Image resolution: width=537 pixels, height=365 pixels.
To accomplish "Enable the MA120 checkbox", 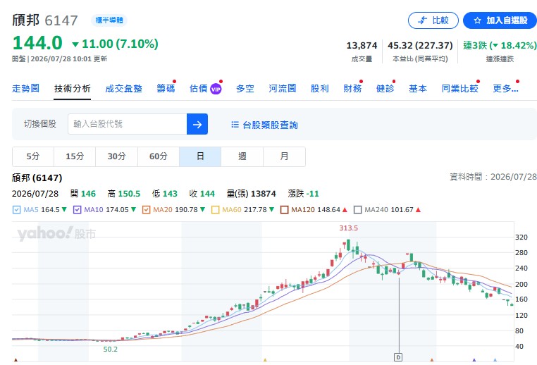I will tap(284, 209).
